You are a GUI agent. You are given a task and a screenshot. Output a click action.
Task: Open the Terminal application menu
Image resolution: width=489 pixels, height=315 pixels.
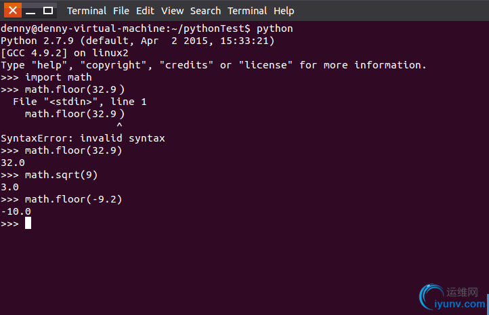coord(87,11)
